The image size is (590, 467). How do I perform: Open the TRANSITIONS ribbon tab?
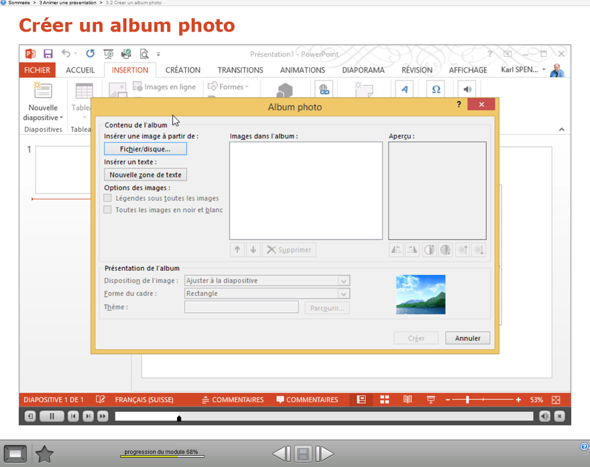tap(240, 70)
